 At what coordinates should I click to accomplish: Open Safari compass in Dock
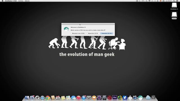point(42,98)
